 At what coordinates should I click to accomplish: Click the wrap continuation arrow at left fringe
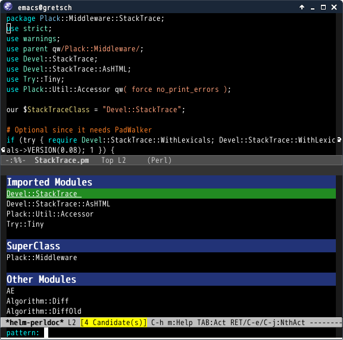(3, 150)
